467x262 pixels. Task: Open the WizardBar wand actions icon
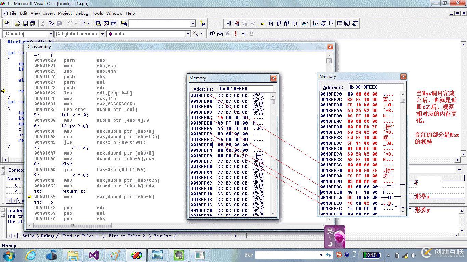click(x=196, y=34)
